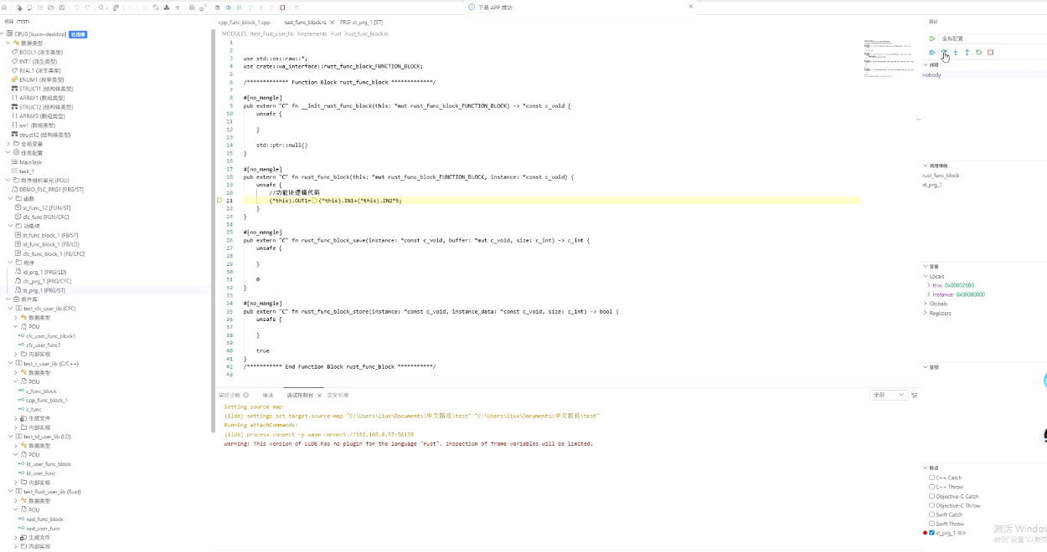Select STRUCT1 data type item
This screenshot has height=552, width=1047.
pos(46,89)
